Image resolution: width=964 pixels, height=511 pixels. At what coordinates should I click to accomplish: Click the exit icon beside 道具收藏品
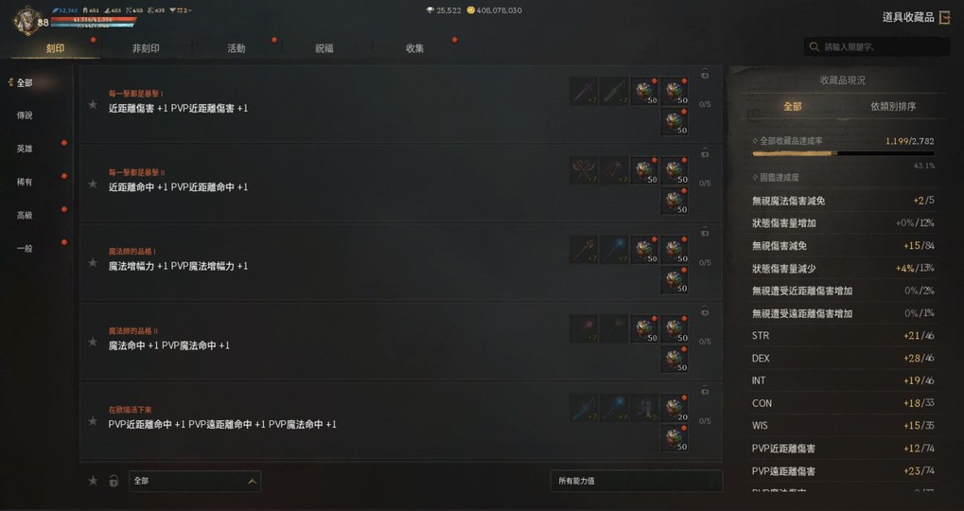coord(945,17)
